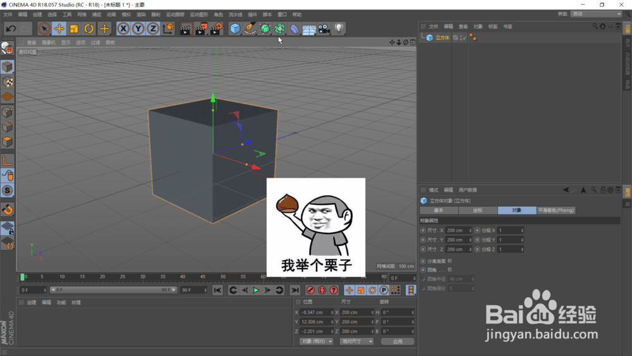The image size is (632, 356).
Task: Open the 对象 (相对) dropdown
Action: (x=317, y=341)
